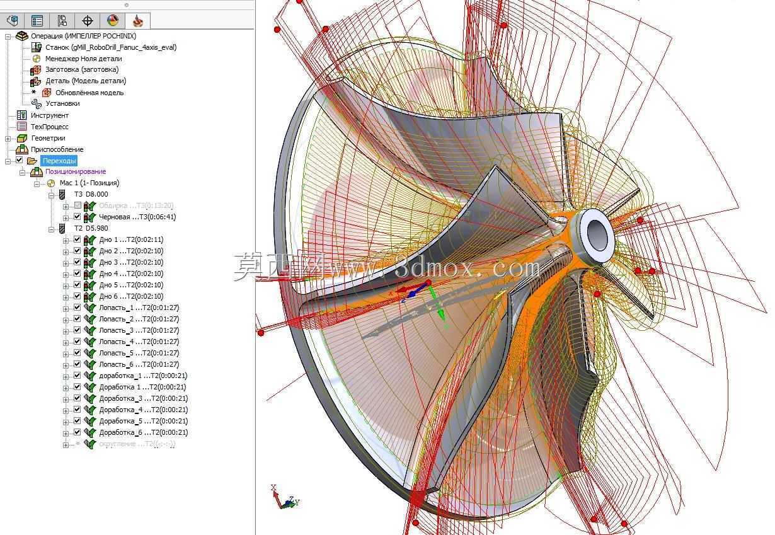This screenshot has height=535, width=775.
Task: Switch to the properties list tab
Action: click(37, 21)
